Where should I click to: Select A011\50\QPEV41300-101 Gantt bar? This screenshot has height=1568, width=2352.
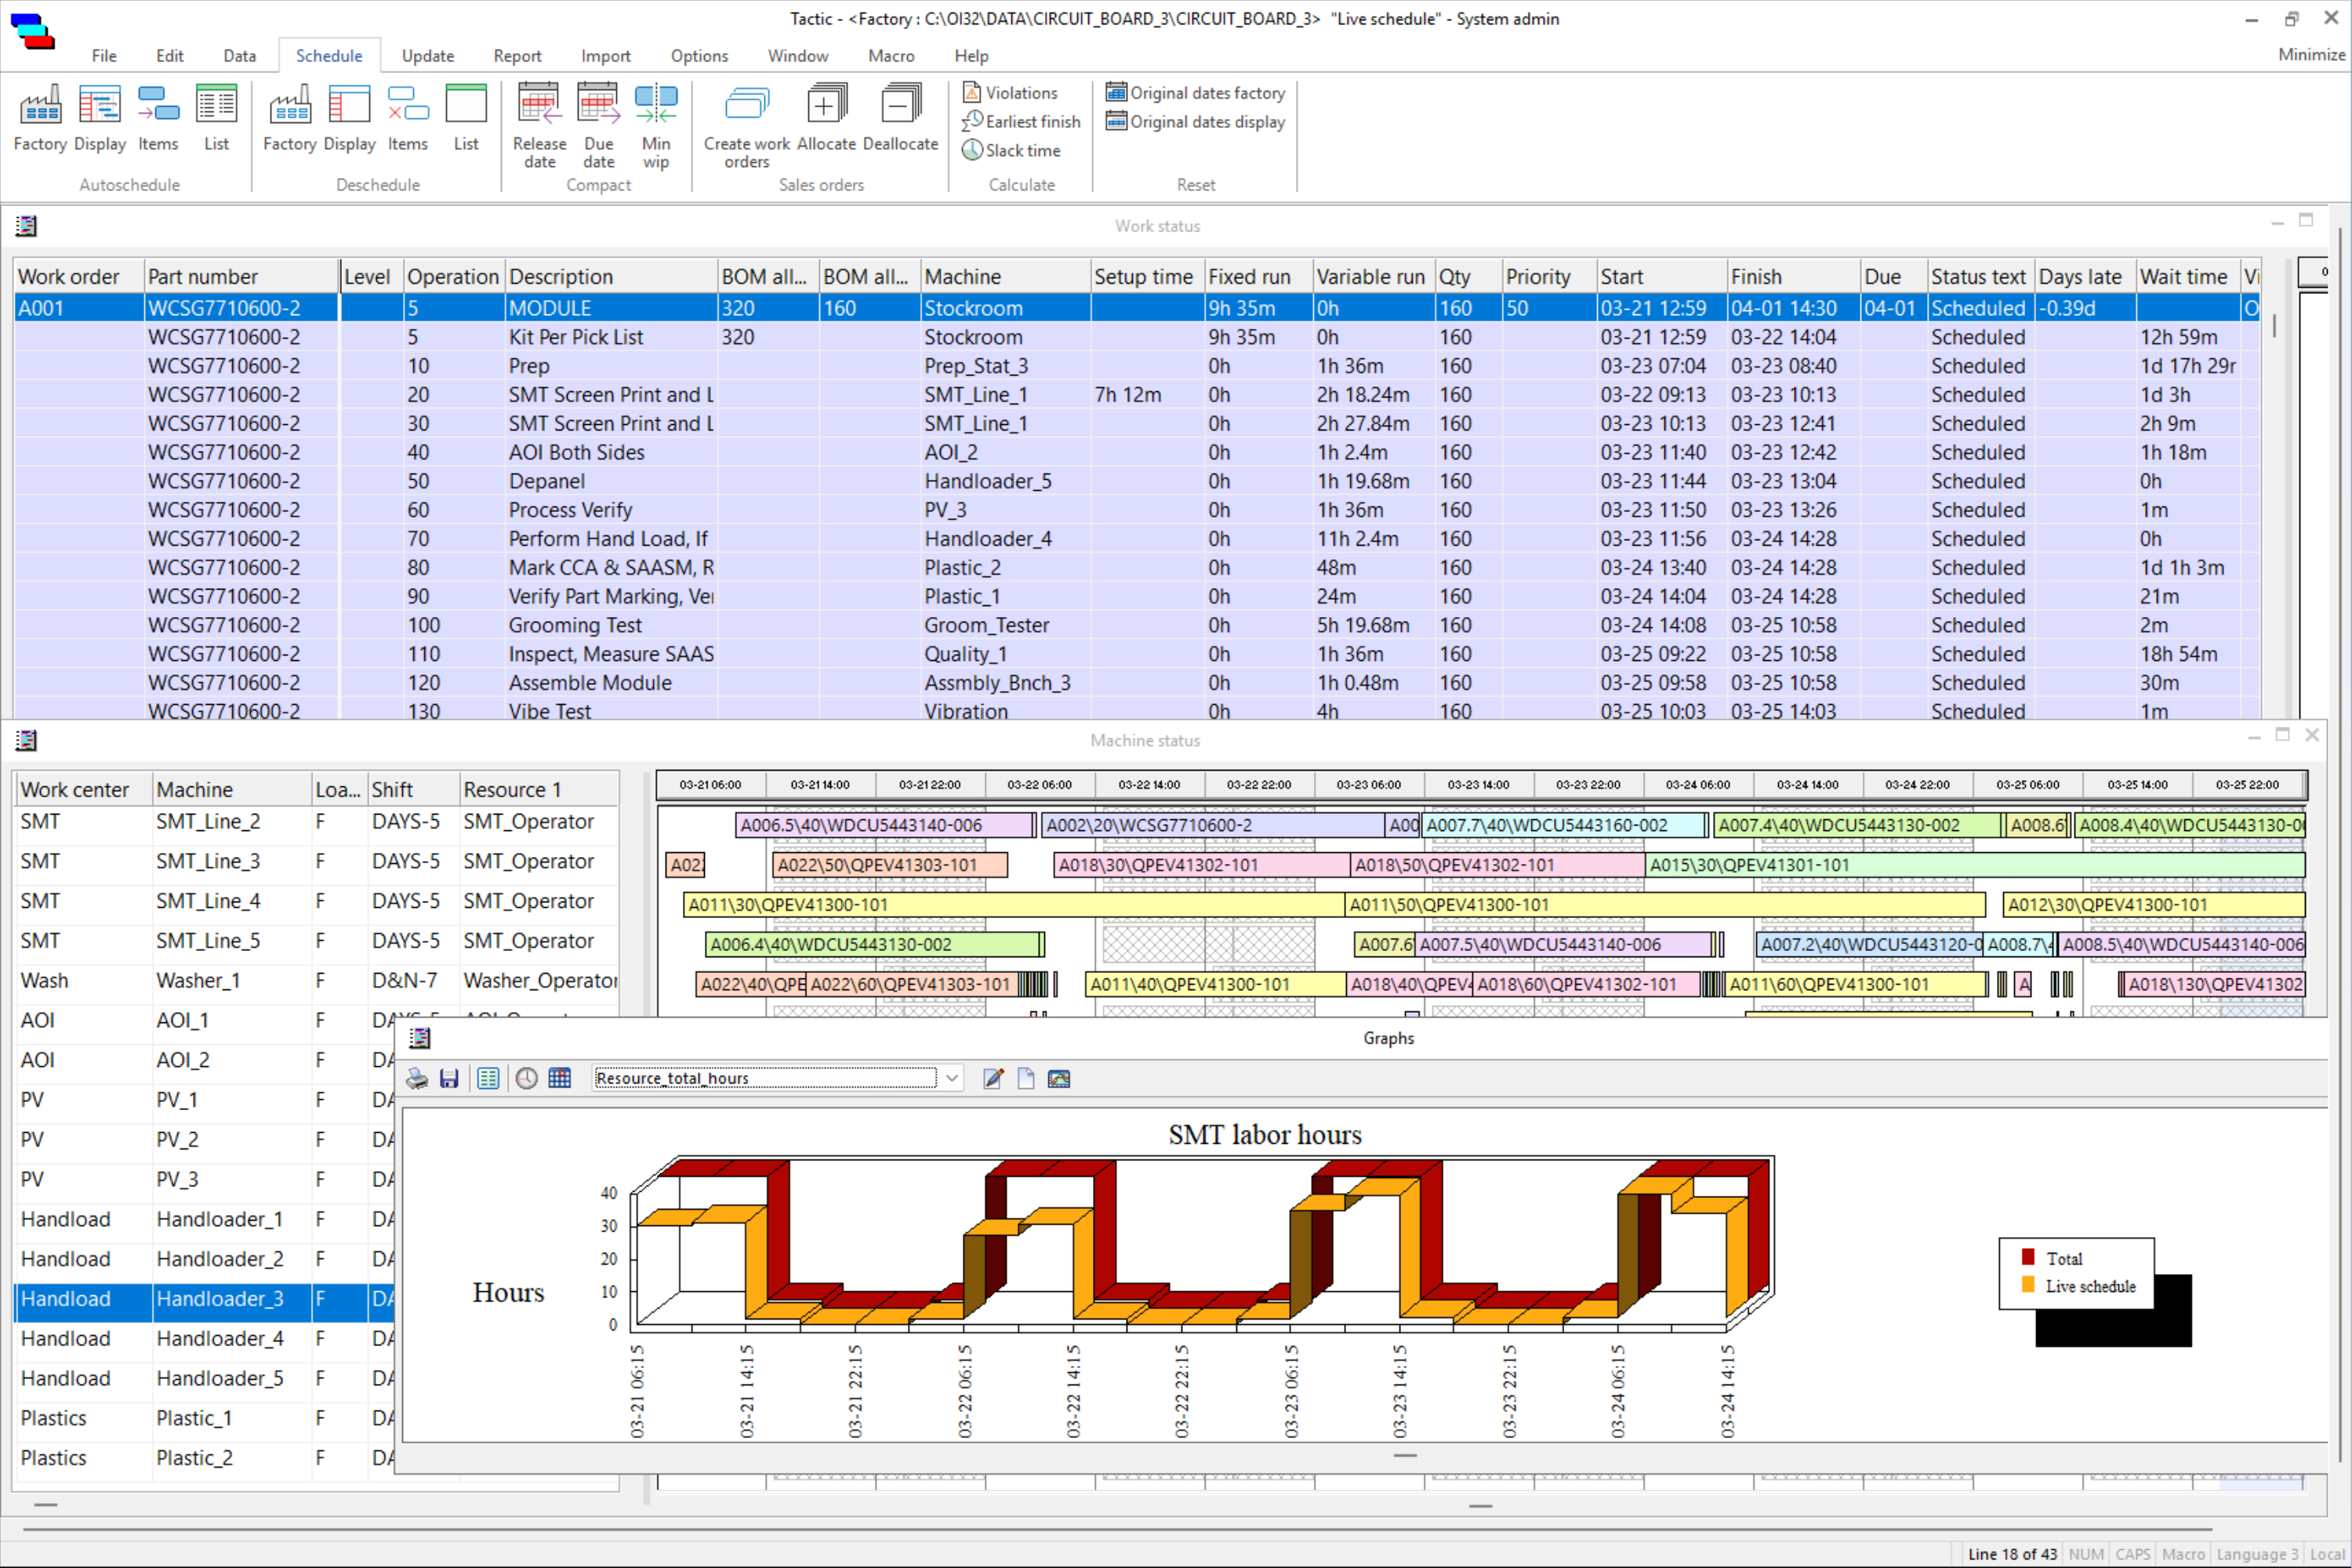pyautogui.click(x=1664, y=905)
